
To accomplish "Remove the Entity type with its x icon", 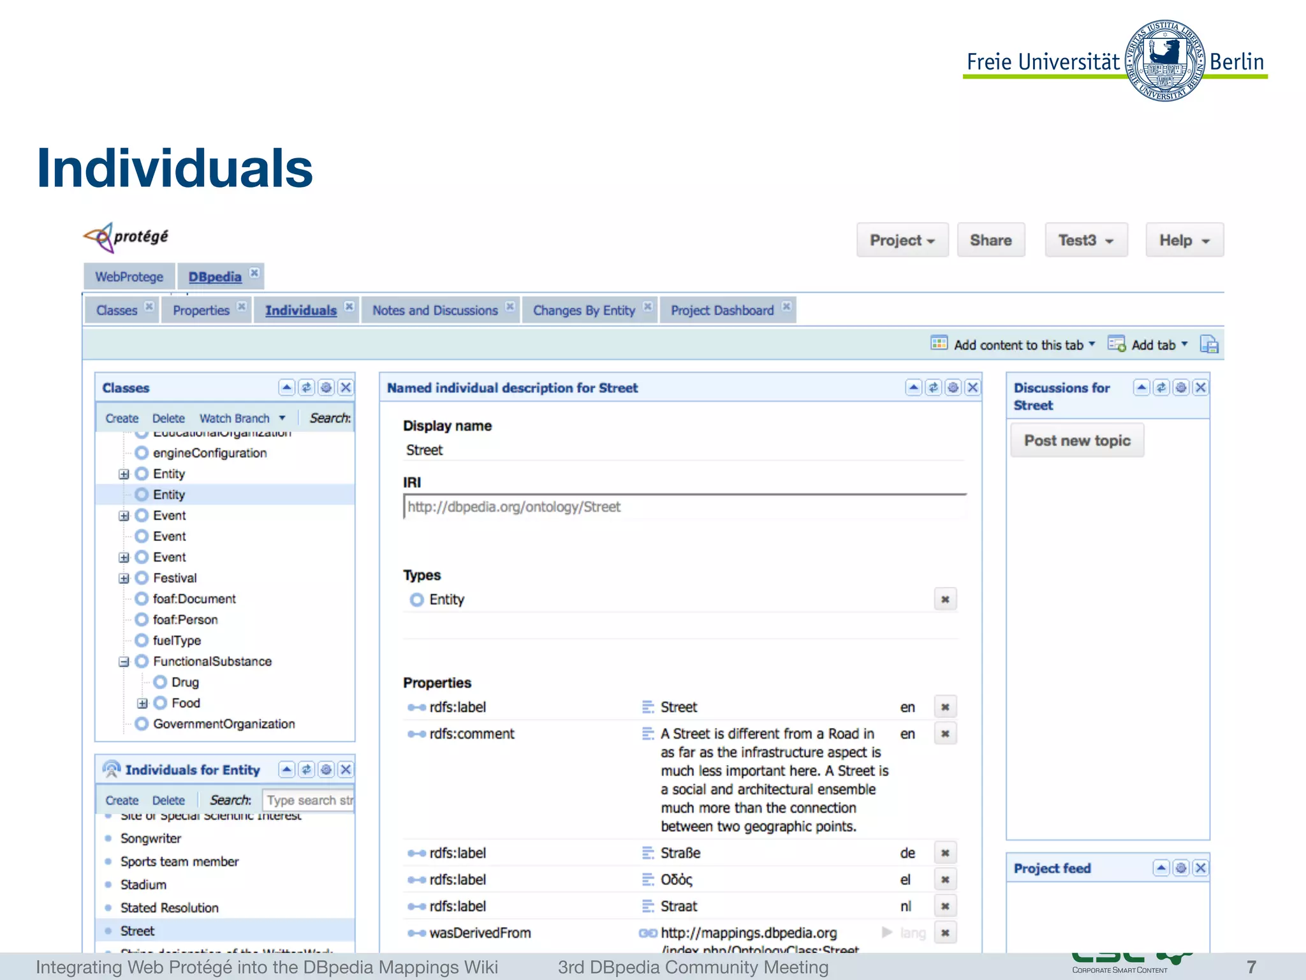I will click(x=945, y=599).
